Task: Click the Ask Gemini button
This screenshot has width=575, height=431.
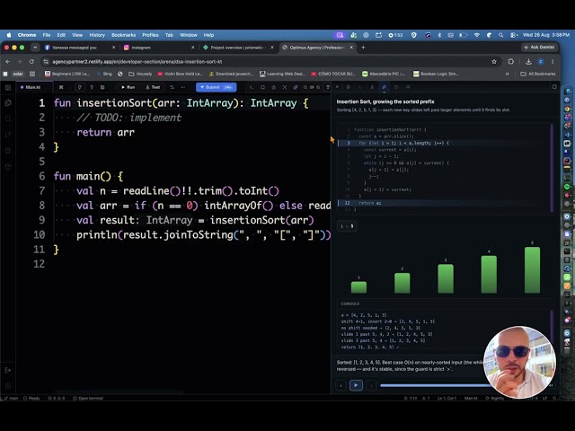Action: click(539, 48)
